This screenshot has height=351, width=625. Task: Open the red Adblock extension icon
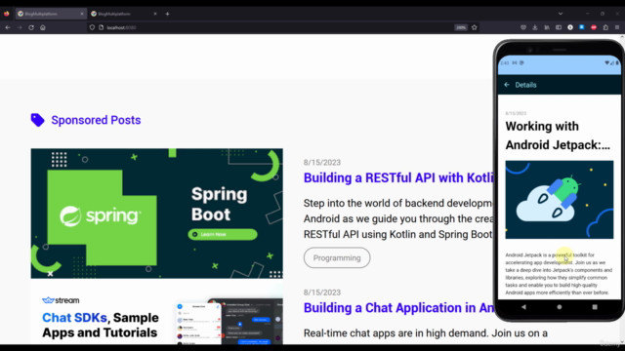594,27
